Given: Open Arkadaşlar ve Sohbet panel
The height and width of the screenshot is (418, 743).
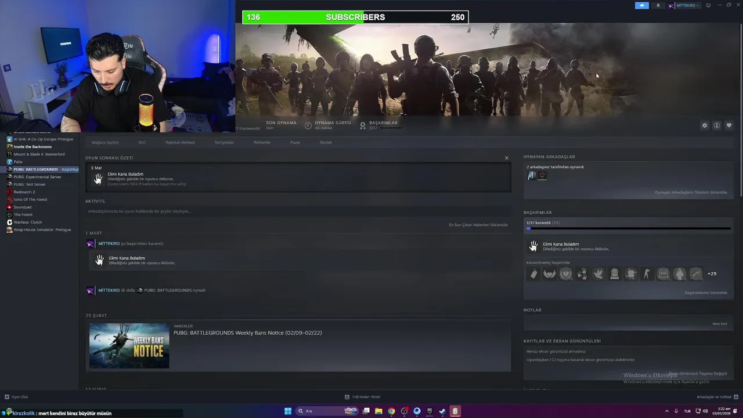Looking at the screenshot, I should 717,397.
